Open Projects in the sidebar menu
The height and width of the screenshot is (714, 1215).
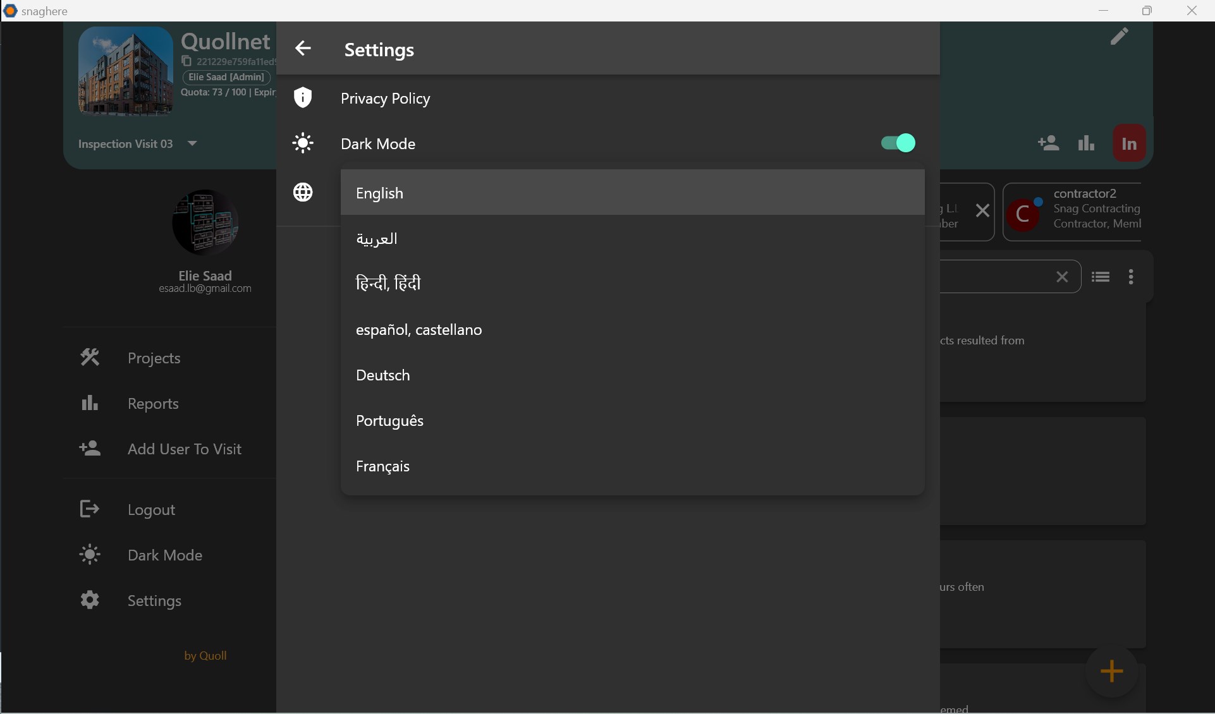(154, 358)
